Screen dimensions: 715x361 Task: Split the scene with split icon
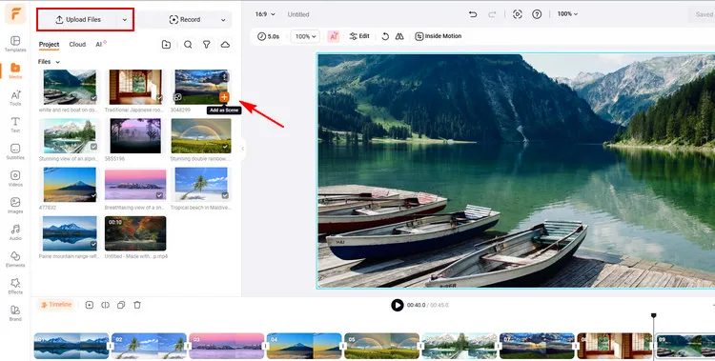point(105,305)
